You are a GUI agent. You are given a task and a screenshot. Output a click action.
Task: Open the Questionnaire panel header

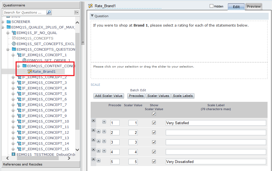41,5
